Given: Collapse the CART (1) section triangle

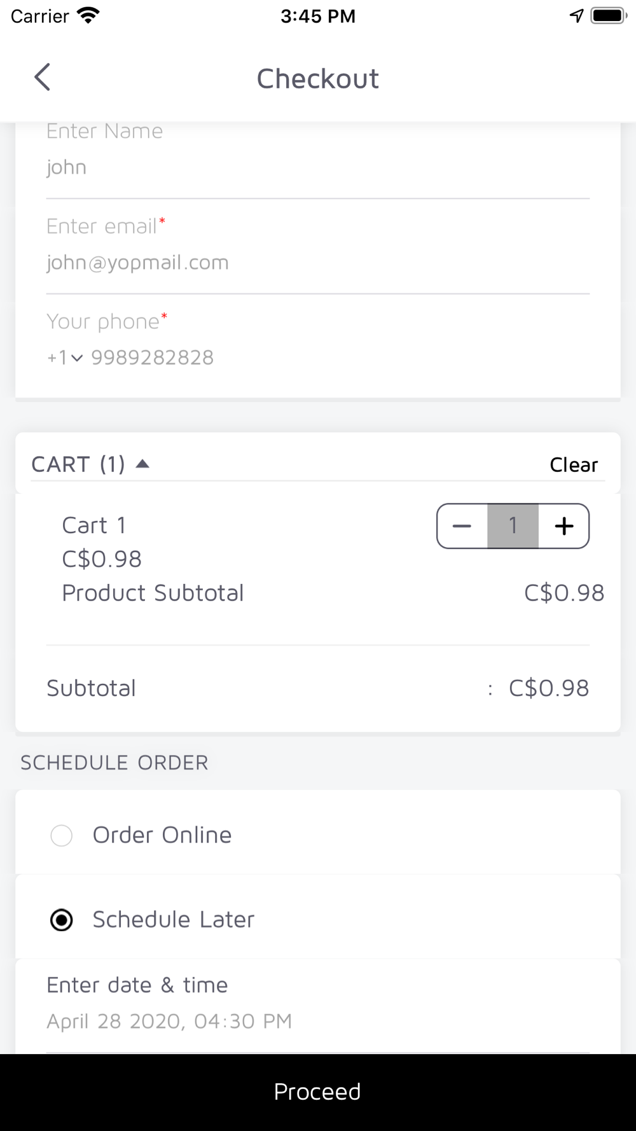Looking at the screenshot, I should point(142,464).
